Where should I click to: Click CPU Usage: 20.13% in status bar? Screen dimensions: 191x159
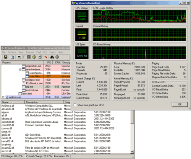(x=12, y=156)
